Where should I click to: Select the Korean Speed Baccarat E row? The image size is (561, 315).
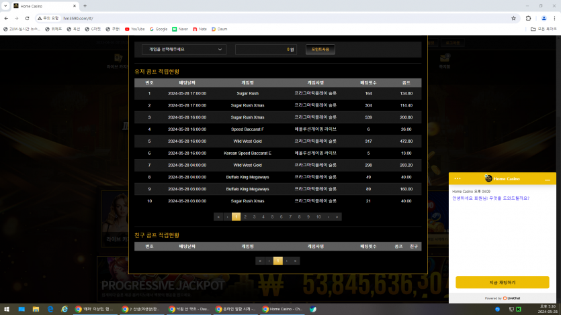277,153
